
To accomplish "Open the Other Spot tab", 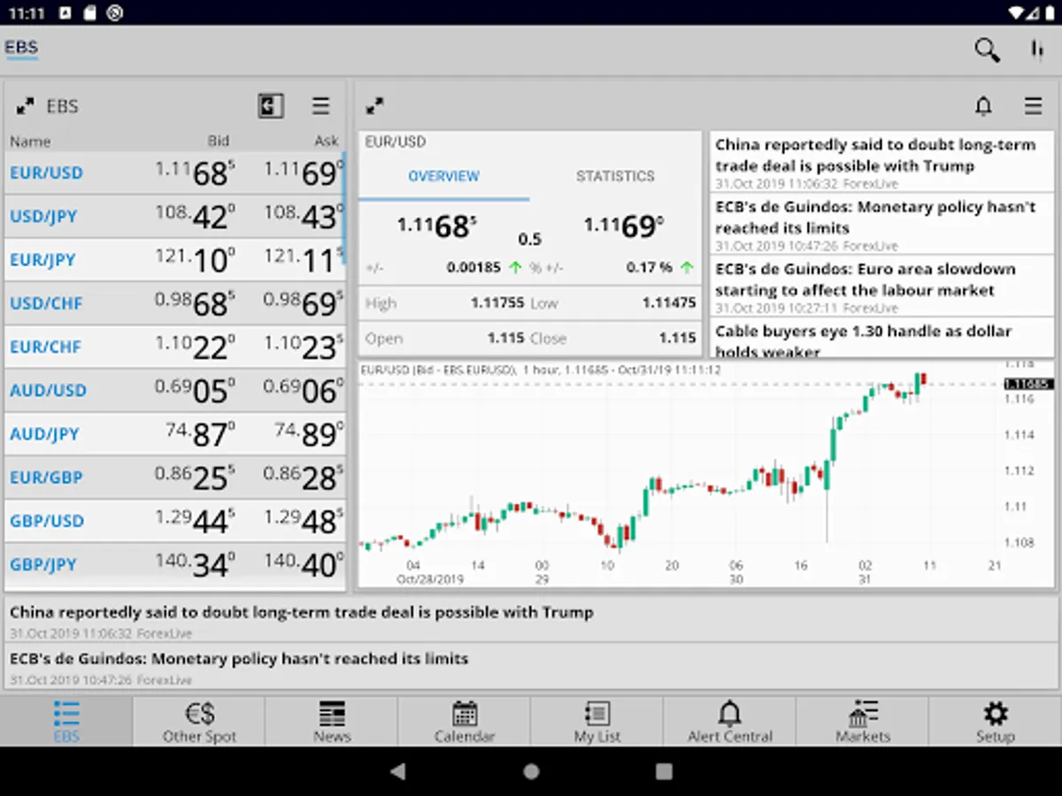I will click(199, 721).
